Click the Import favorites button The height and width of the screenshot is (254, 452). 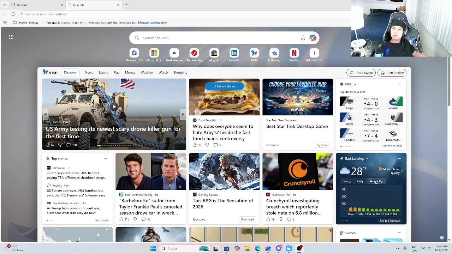coord(25,23)
